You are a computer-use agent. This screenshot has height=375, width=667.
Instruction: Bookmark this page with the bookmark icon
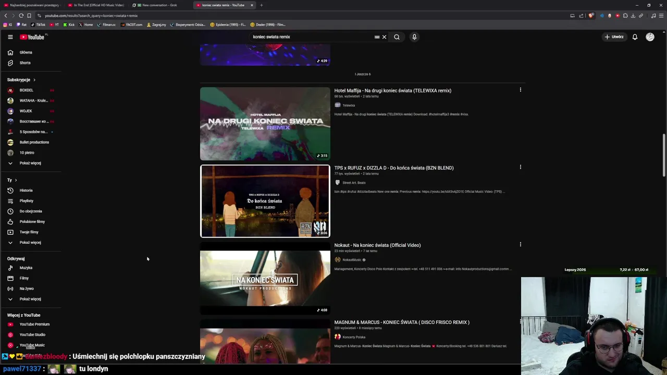[x=29, y=16]
